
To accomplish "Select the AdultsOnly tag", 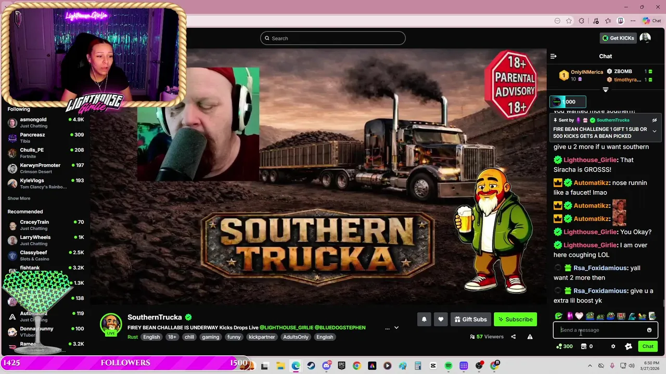I will pos(296,337).
